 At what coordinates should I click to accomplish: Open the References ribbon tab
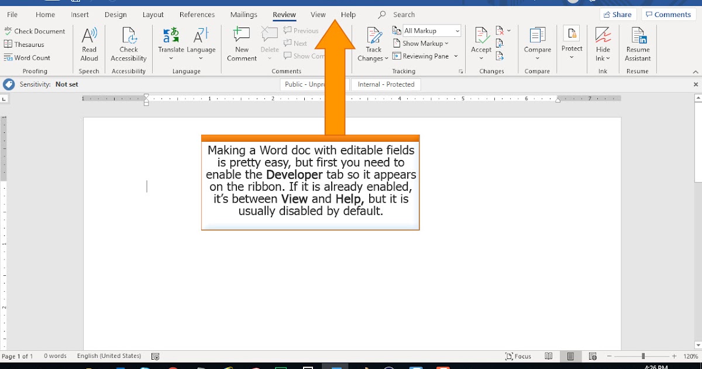(197, 15)
